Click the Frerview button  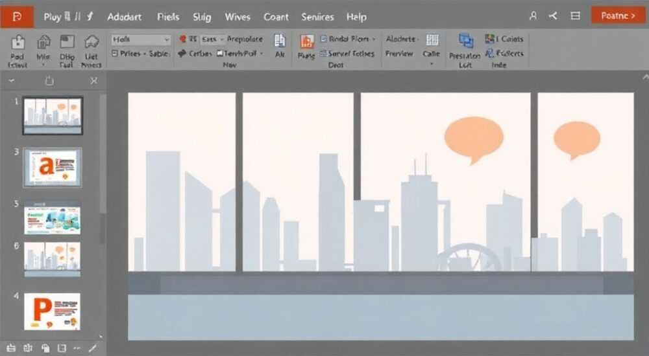pyautogui.click(x=399, y=53)
